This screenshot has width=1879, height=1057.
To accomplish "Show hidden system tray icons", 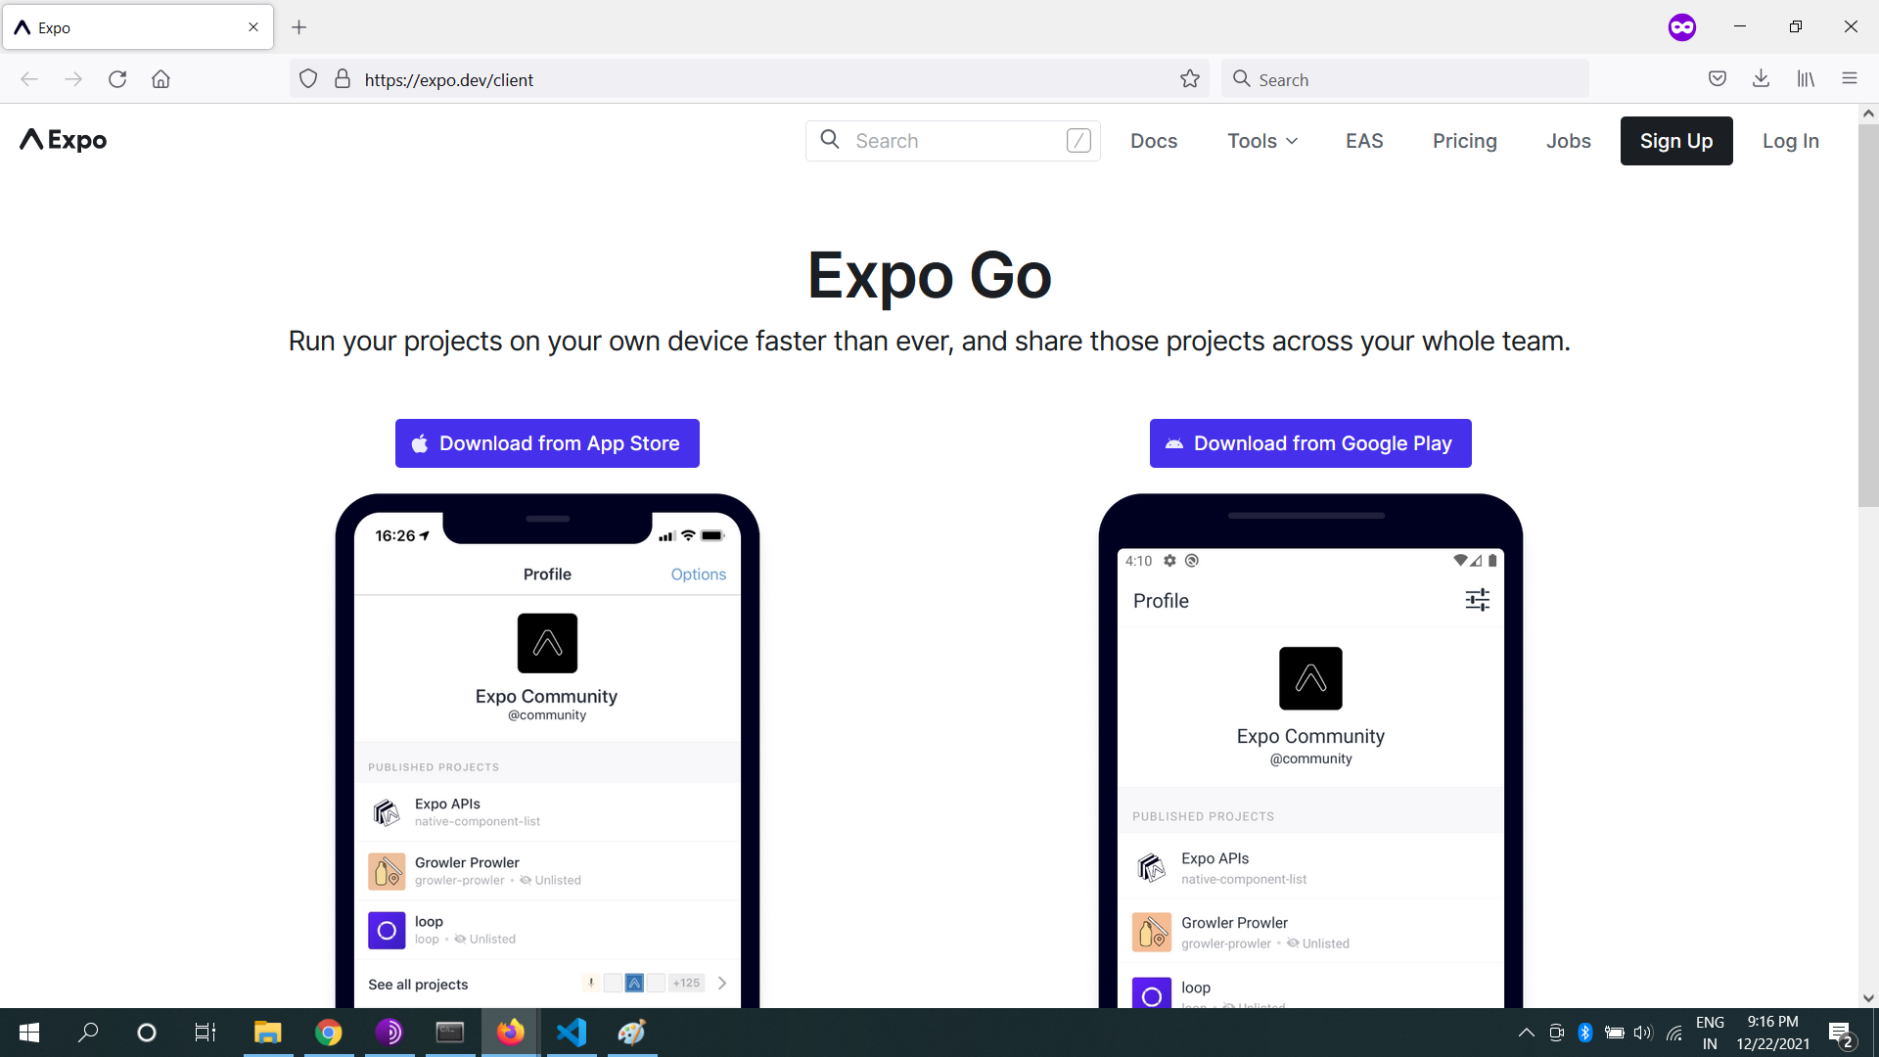I will click(x=1526, y=1033).
